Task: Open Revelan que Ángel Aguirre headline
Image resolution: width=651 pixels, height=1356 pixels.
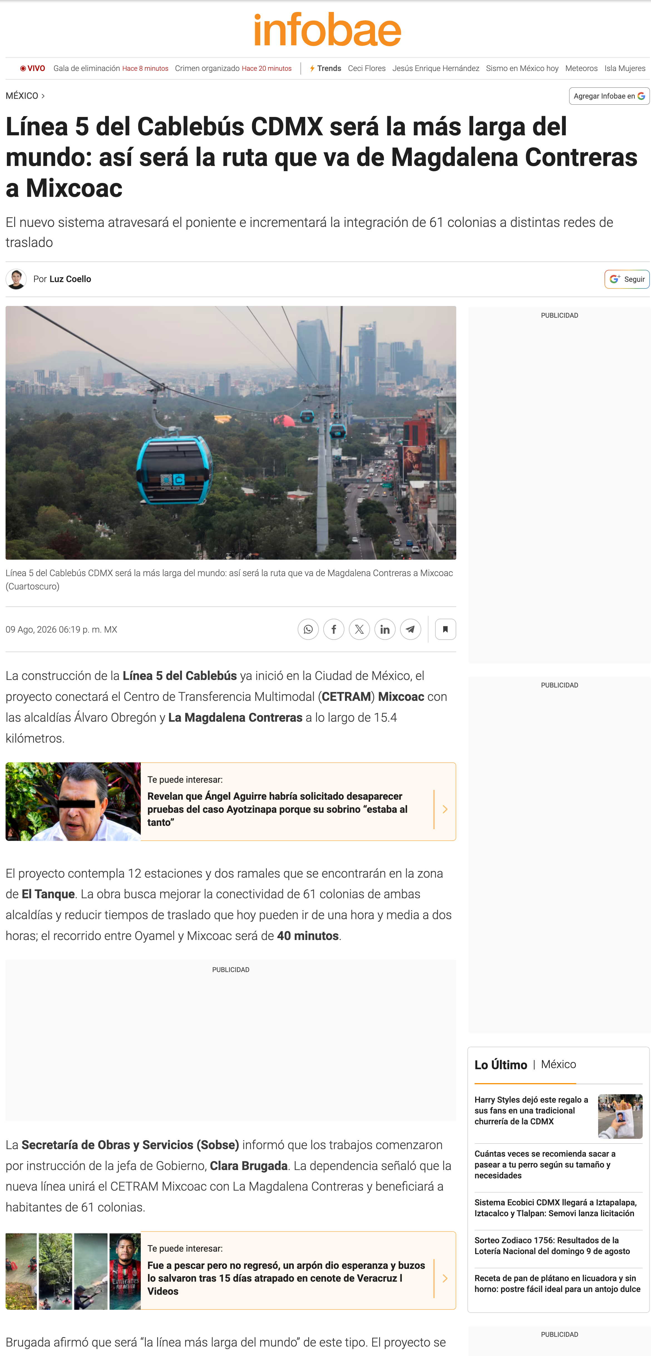Action: click(277, 809)
